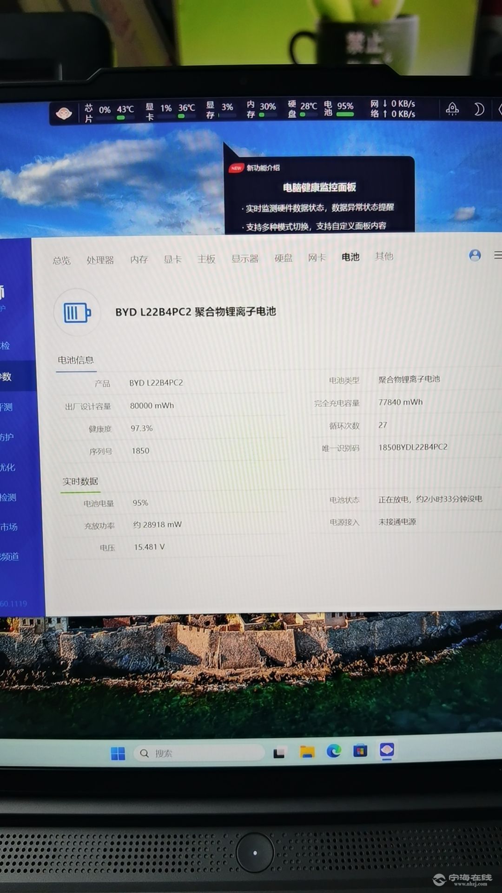
Task: Click the battery icon beside BYD L22B4PC2
Action: [x=77, y=313]
